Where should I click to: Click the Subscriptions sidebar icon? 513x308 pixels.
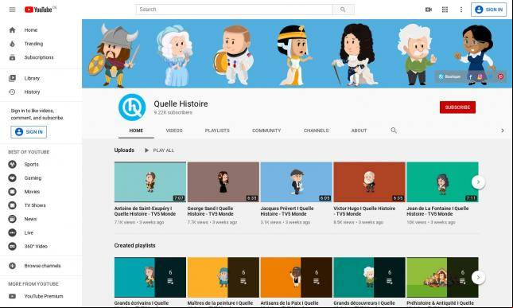[x=13, y=57]
